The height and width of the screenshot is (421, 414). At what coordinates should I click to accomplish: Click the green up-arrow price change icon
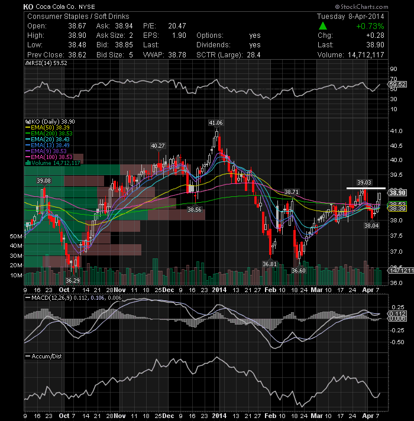(x=323, y=26)
